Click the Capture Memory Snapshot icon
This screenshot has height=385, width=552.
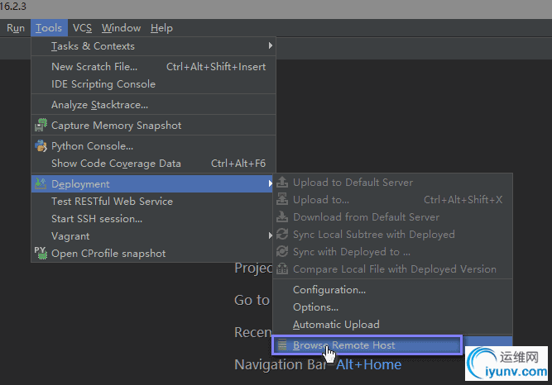pos(41,126)
